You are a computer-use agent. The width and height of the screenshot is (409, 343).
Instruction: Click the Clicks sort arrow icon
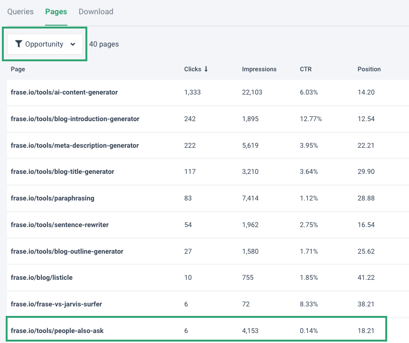(206, 69)
